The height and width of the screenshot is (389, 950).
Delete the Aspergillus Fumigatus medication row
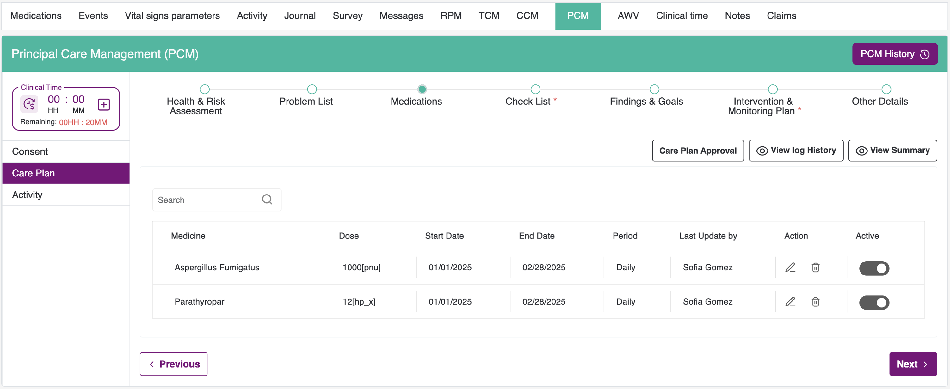coord(815,268)
